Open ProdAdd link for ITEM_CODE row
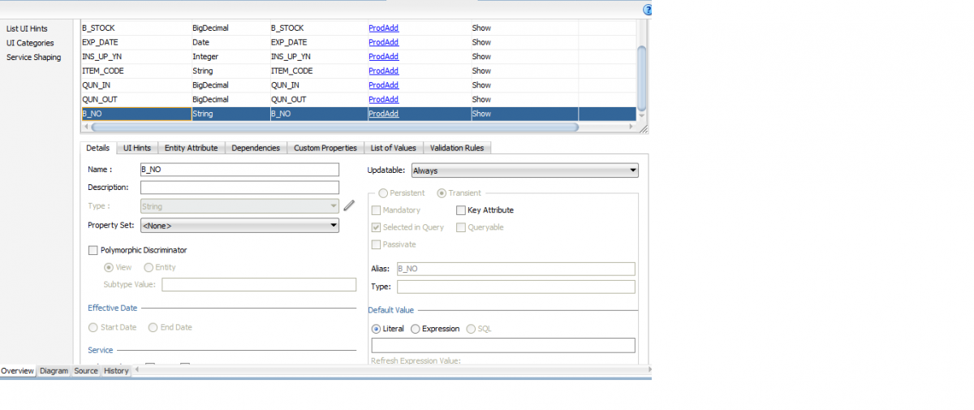Viewport: 974px width, 410px height. (x=383, y=71)
